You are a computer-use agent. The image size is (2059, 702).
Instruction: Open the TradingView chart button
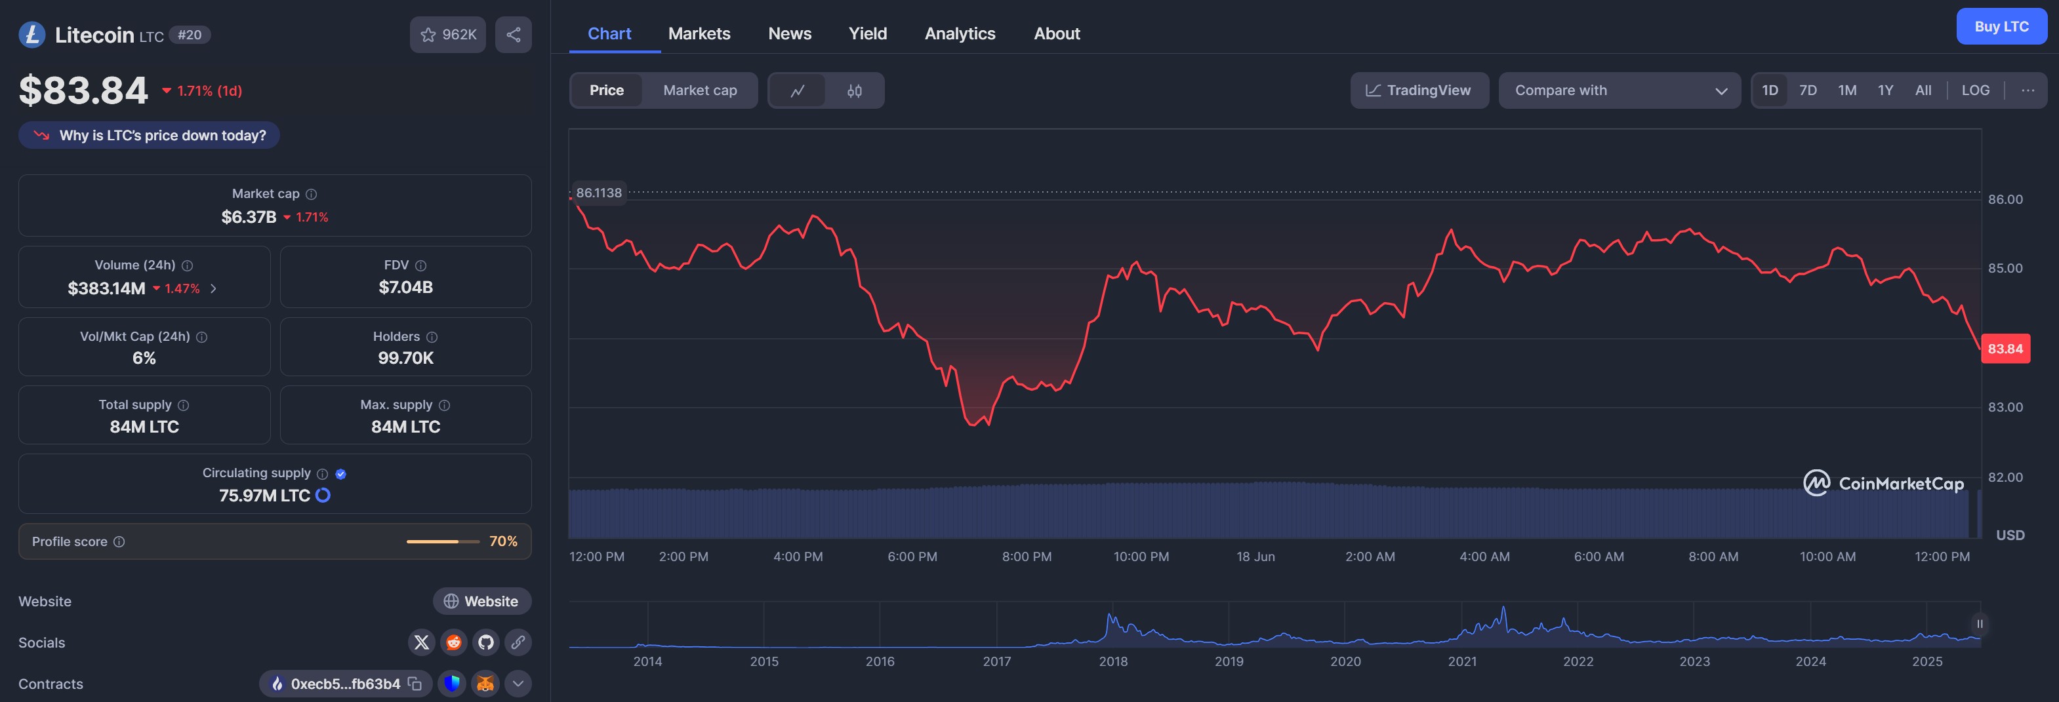point(1419,90)
